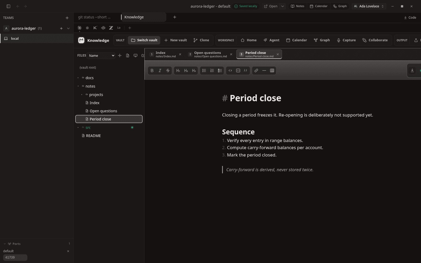
Task: Open the git status --short tab
Action: (94, 17)
